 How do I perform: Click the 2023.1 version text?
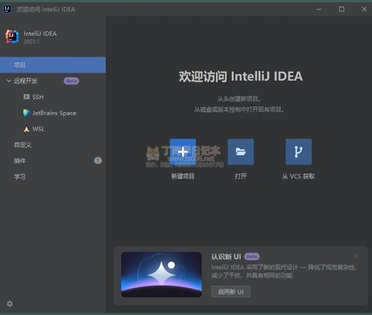pos(32,41)
